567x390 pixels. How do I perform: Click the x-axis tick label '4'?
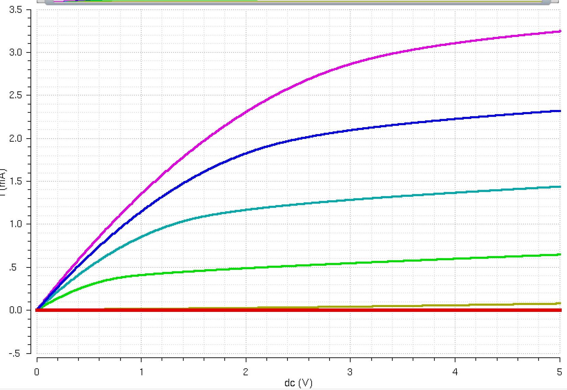(455, 372)
